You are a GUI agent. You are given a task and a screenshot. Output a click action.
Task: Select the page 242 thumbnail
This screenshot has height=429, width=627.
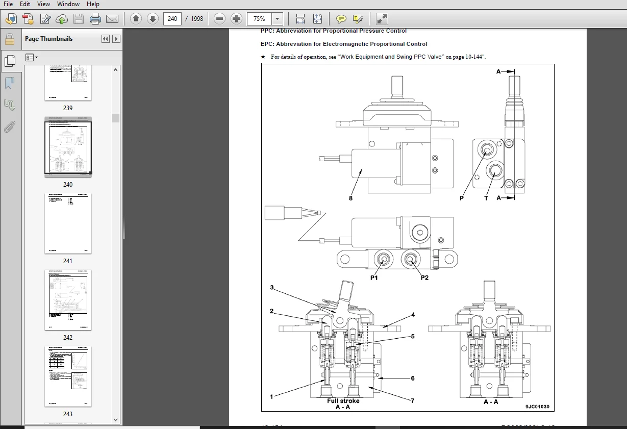point(68,300)
